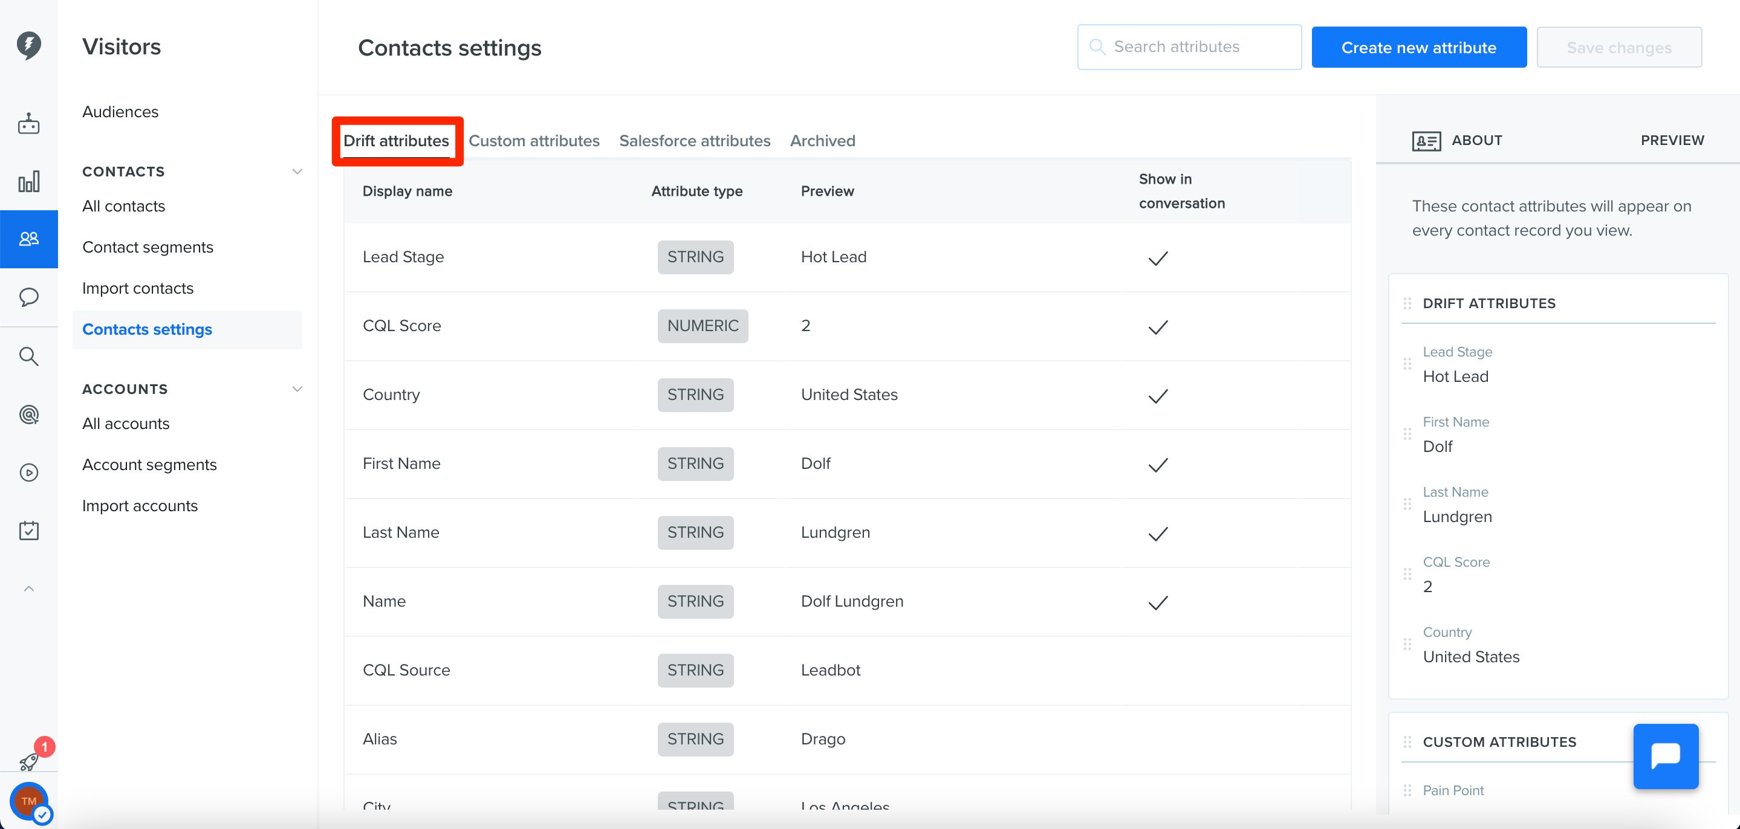The image size is (1740, 829).
Task: Toggle Show in conversation for CQL Score
Action: tap(1158, 327)
